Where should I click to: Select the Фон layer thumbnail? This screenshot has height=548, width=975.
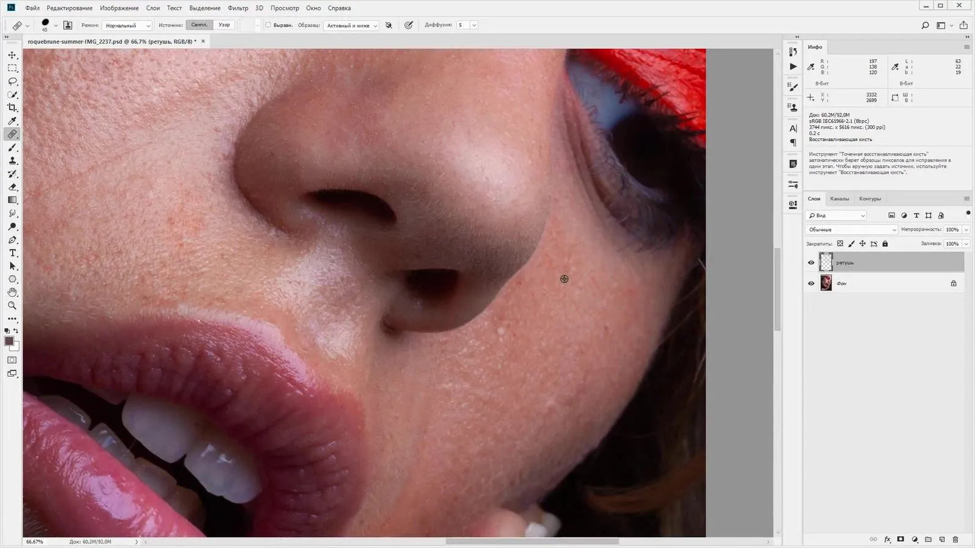(826, 283)
